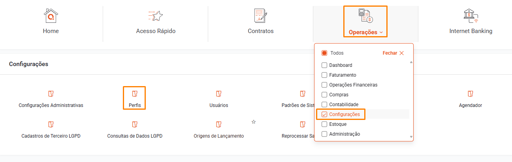Screen dimensions: 512x162
Task: Open Origens de Lançamento icon
Action: (x=219, y=124)
